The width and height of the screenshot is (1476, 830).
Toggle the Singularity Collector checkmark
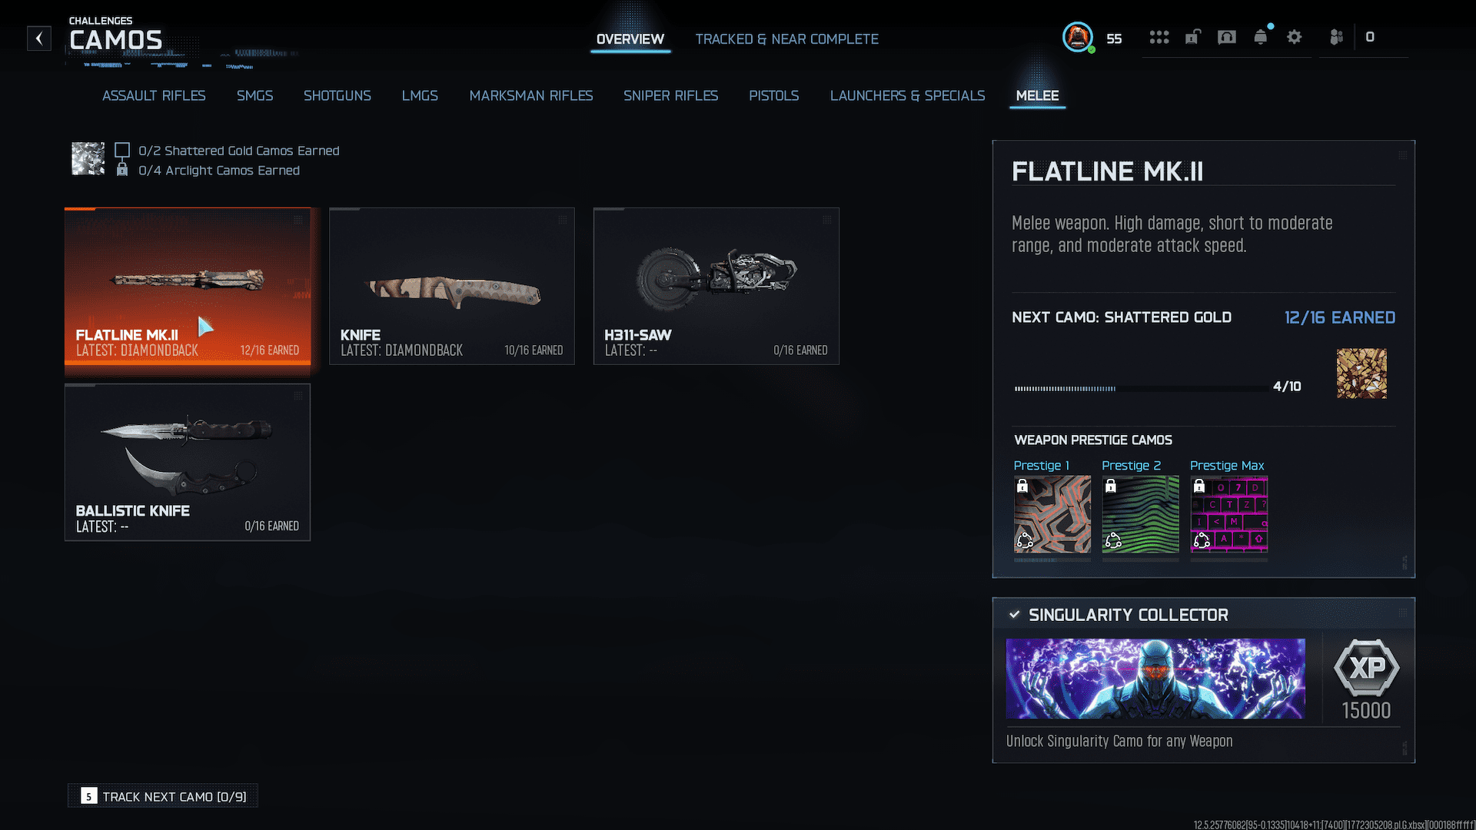(1015, 614)
